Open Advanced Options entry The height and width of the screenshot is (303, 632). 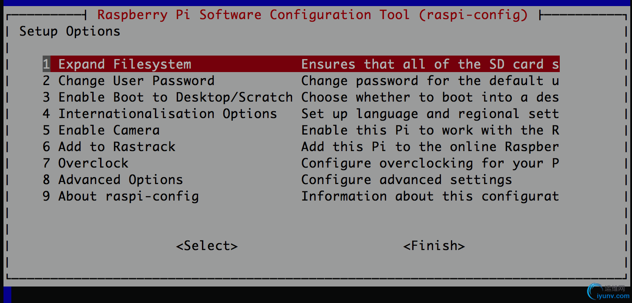pos(301,180)
